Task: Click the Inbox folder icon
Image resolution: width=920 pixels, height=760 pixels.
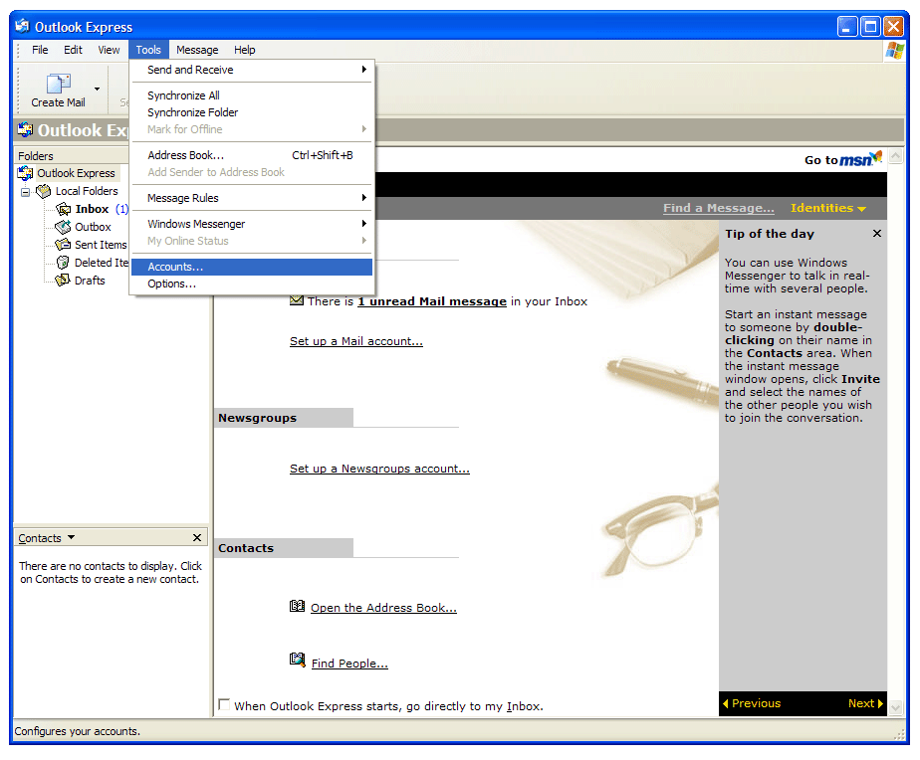Action: [x=63, y=209]
